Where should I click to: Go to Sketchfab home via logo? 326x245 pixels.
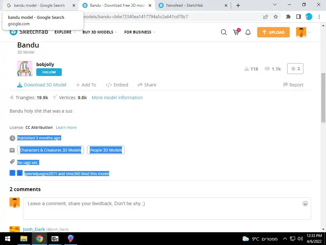[29, 32]
